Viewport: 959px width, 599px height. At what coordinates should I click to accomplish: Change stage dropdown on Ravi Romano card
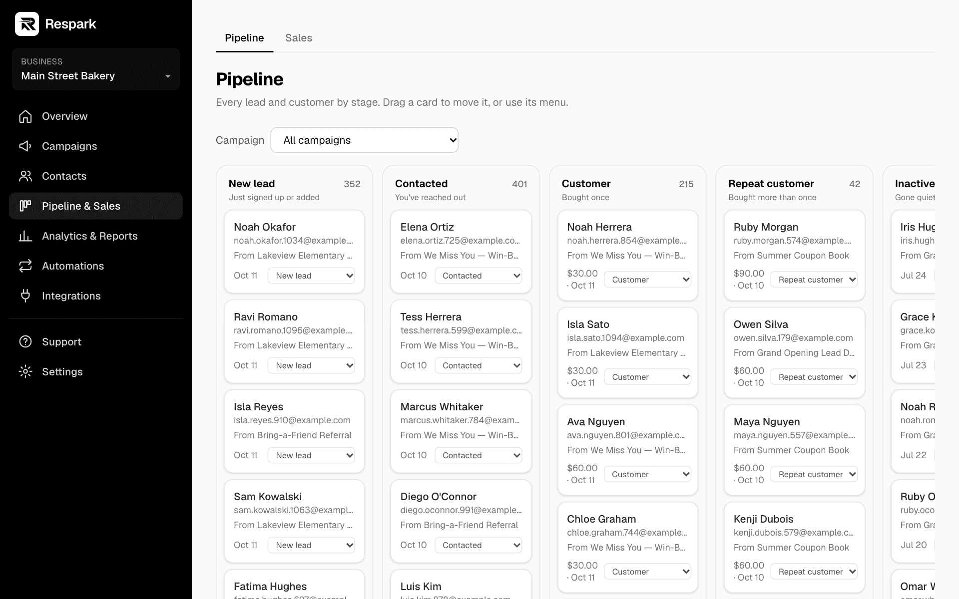(x=311, y=365)
